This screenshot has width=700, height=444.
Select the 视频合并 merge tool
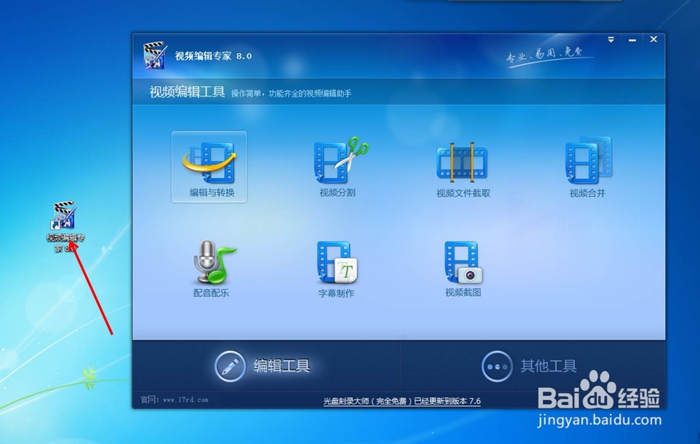click(588, 167)
